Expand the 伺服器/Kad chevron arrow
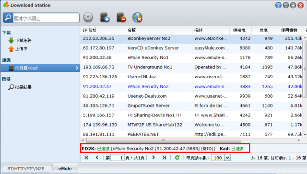This screenshot has height=174, width=307. 77,68
